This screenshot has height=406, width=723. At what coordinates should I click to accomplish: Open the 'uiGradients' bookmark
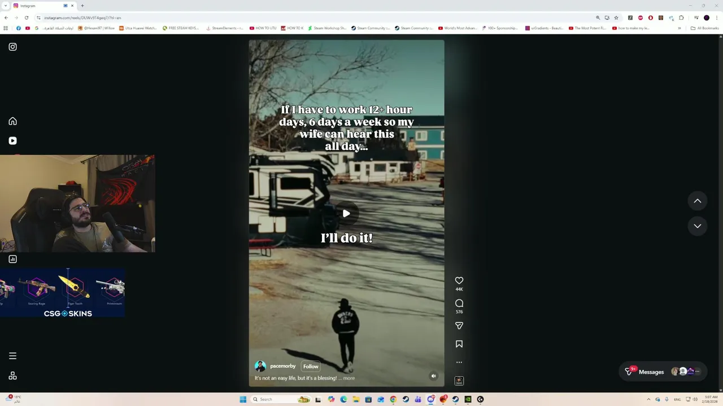[544, 28]
